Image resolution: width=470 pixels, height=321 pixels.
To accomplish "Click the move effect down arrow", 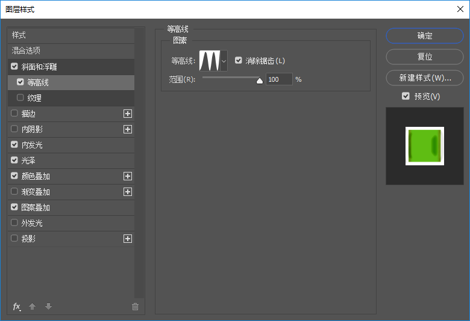I will click(x=48, y=307).
